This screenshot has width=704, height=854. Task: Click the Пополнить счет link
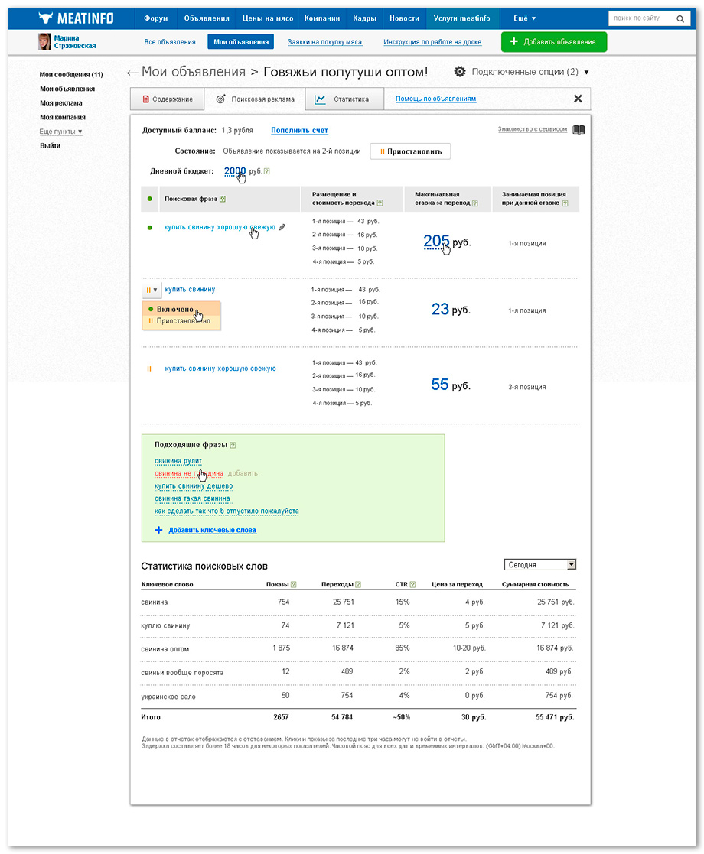(x=299, y=130)
